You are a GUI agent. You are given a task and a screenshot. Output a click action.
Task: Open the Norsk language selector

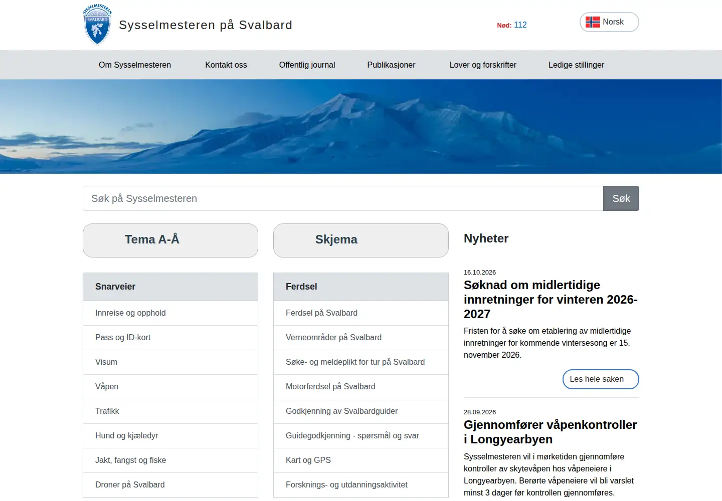(609, 22)
